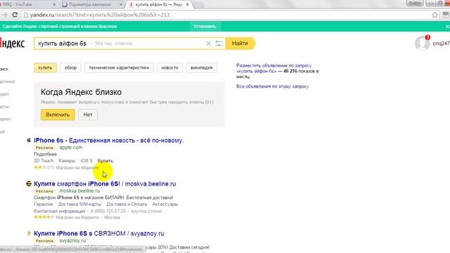Close the green start-page banner
Viewport: 450px width, 253px height.
point(447,27)
